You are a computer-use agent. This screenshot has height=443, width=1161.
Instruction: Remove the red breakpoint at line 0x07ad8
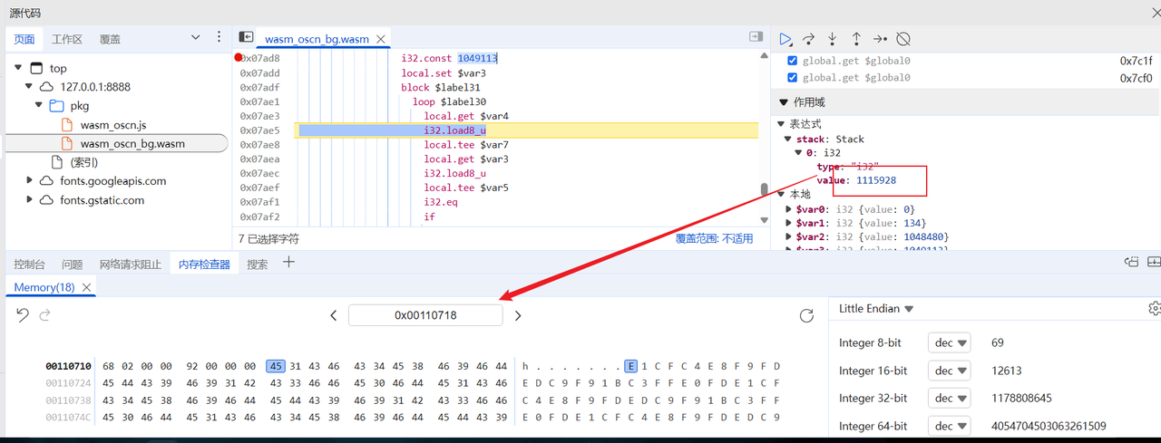(239, 58)
